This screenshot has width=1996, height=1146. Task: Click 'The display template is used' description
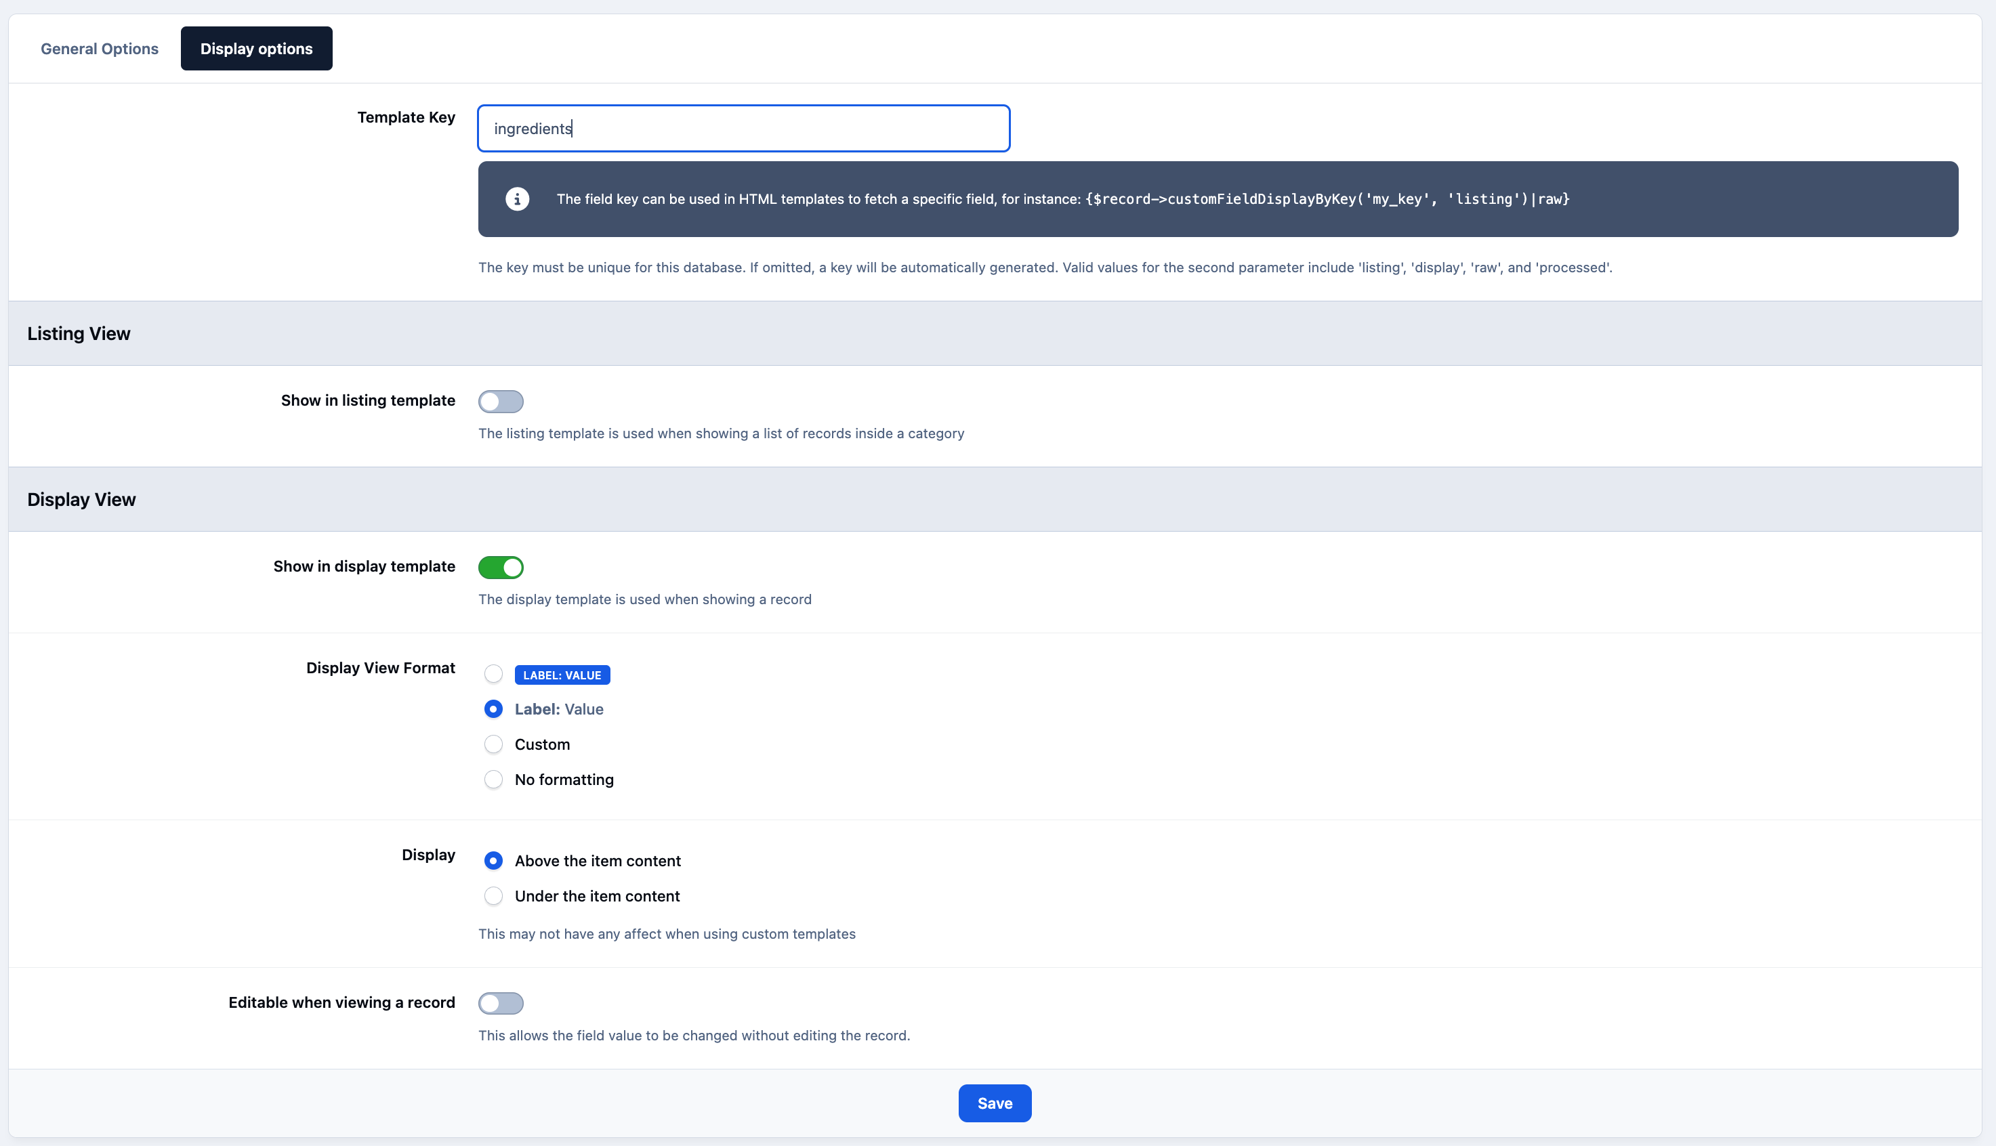coord(645,600)
